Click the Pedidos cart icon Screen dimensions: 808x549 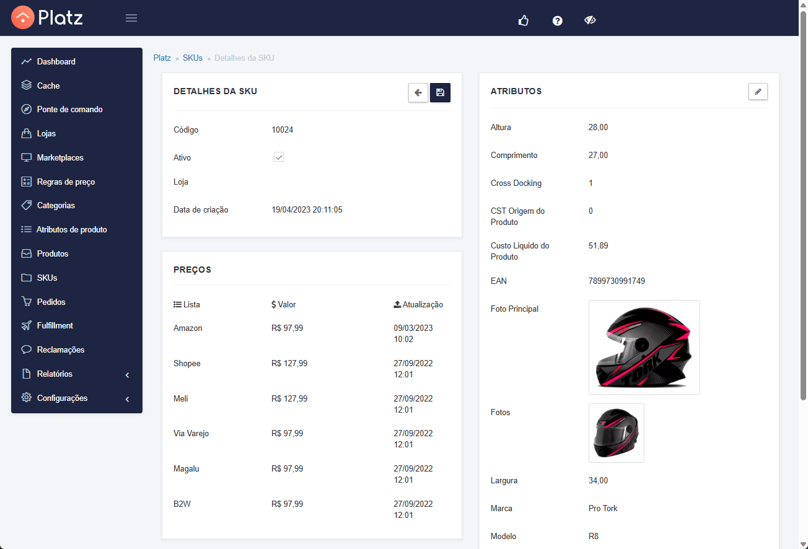coord(26,302)
